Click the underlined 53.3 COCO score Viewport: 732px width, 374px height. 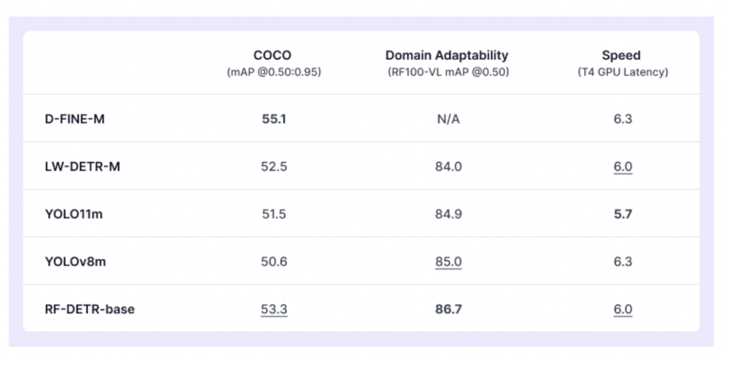pyautogui.click(x=274, y=309)
